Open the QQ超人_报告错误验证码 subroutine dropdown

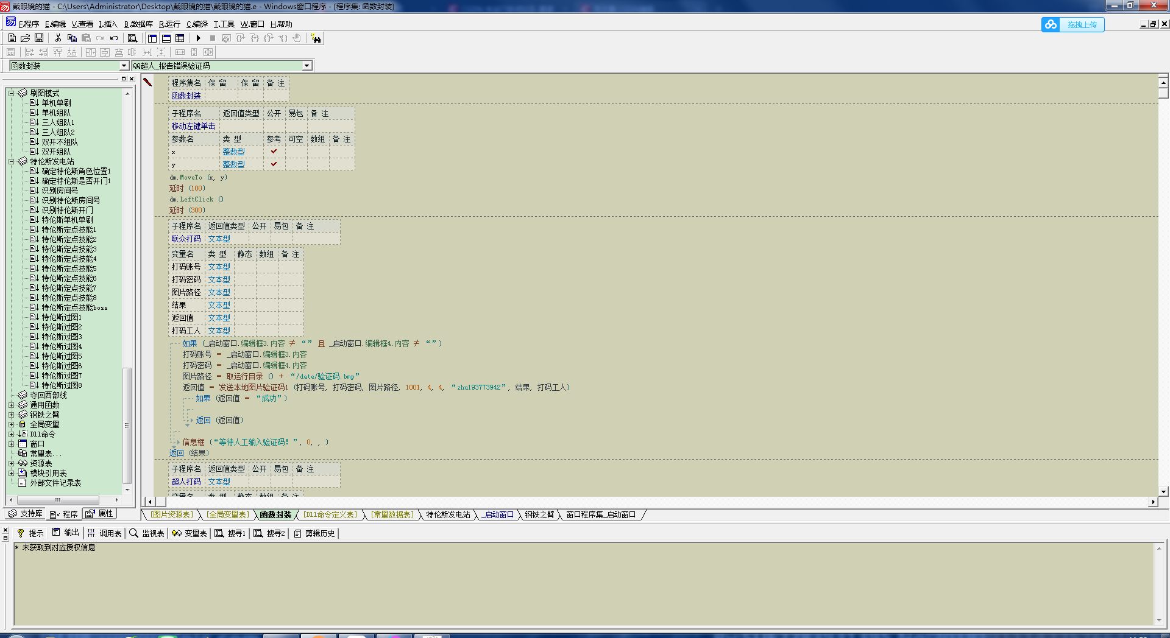tap(307, 66)
